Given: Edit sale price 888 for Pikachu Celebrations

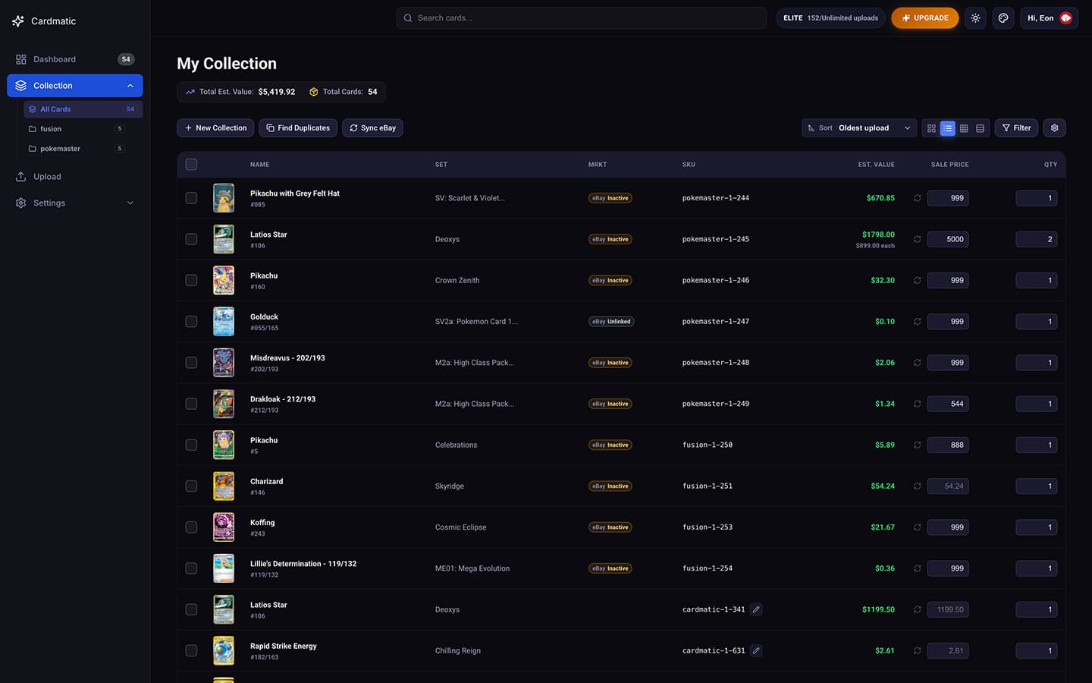Looking at the screenshot, I should 948,445.
